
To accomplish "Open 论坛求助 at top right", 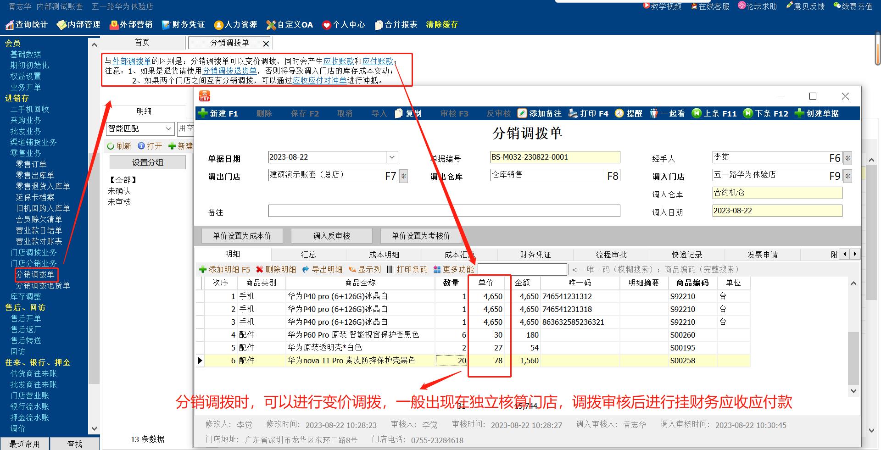I will (x=758, y=6).
